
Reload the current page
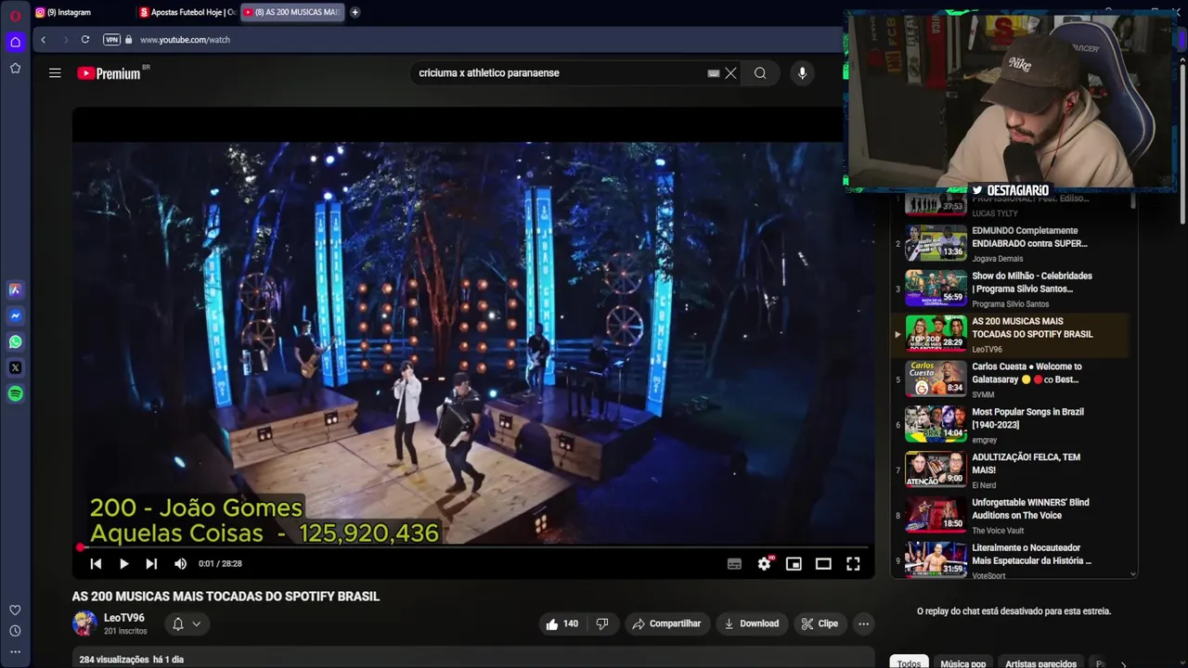tap(85, 39)
